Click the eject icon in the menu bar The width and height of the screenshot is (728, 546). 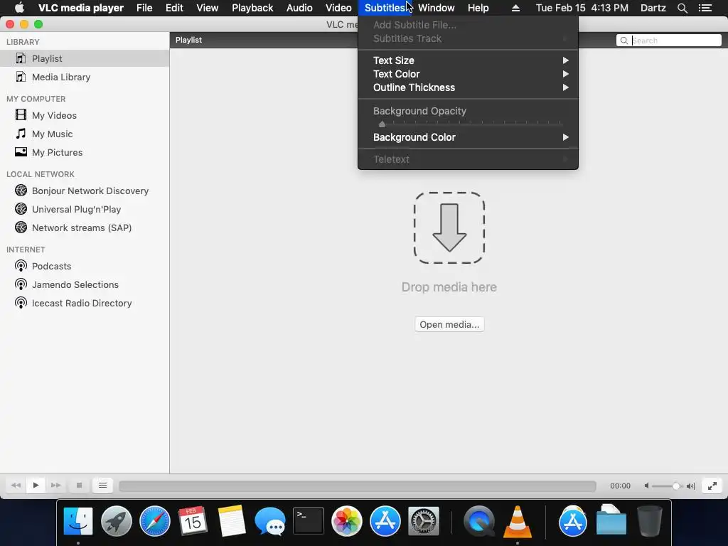pyautogui.click(x=515, y=8)
